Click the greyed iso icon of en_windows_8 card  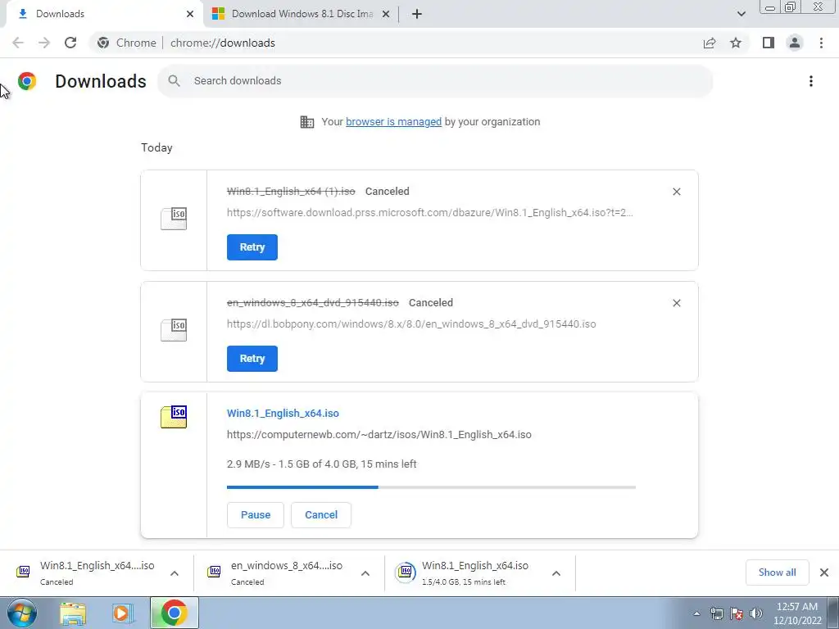pos(174,329)
